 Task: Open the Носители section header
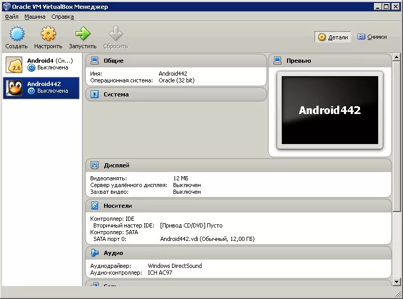238,206
